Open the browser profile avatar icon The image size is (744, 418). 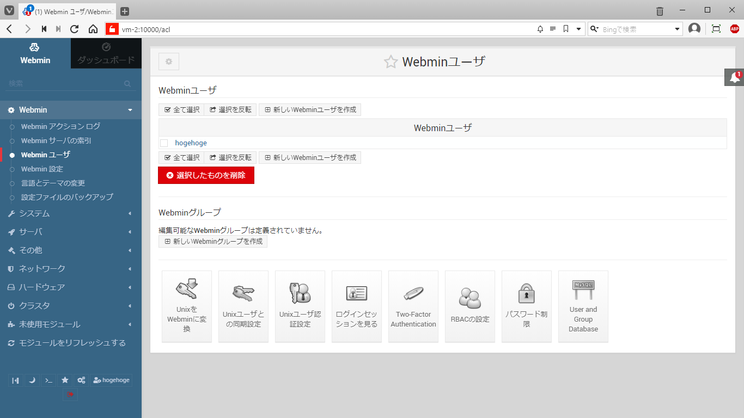click(694, 29)
